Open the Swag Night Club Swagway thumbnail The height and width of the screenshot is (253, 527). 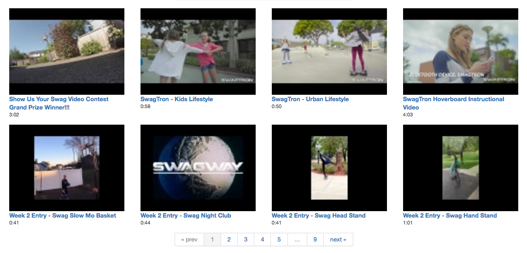pos(198,168)
